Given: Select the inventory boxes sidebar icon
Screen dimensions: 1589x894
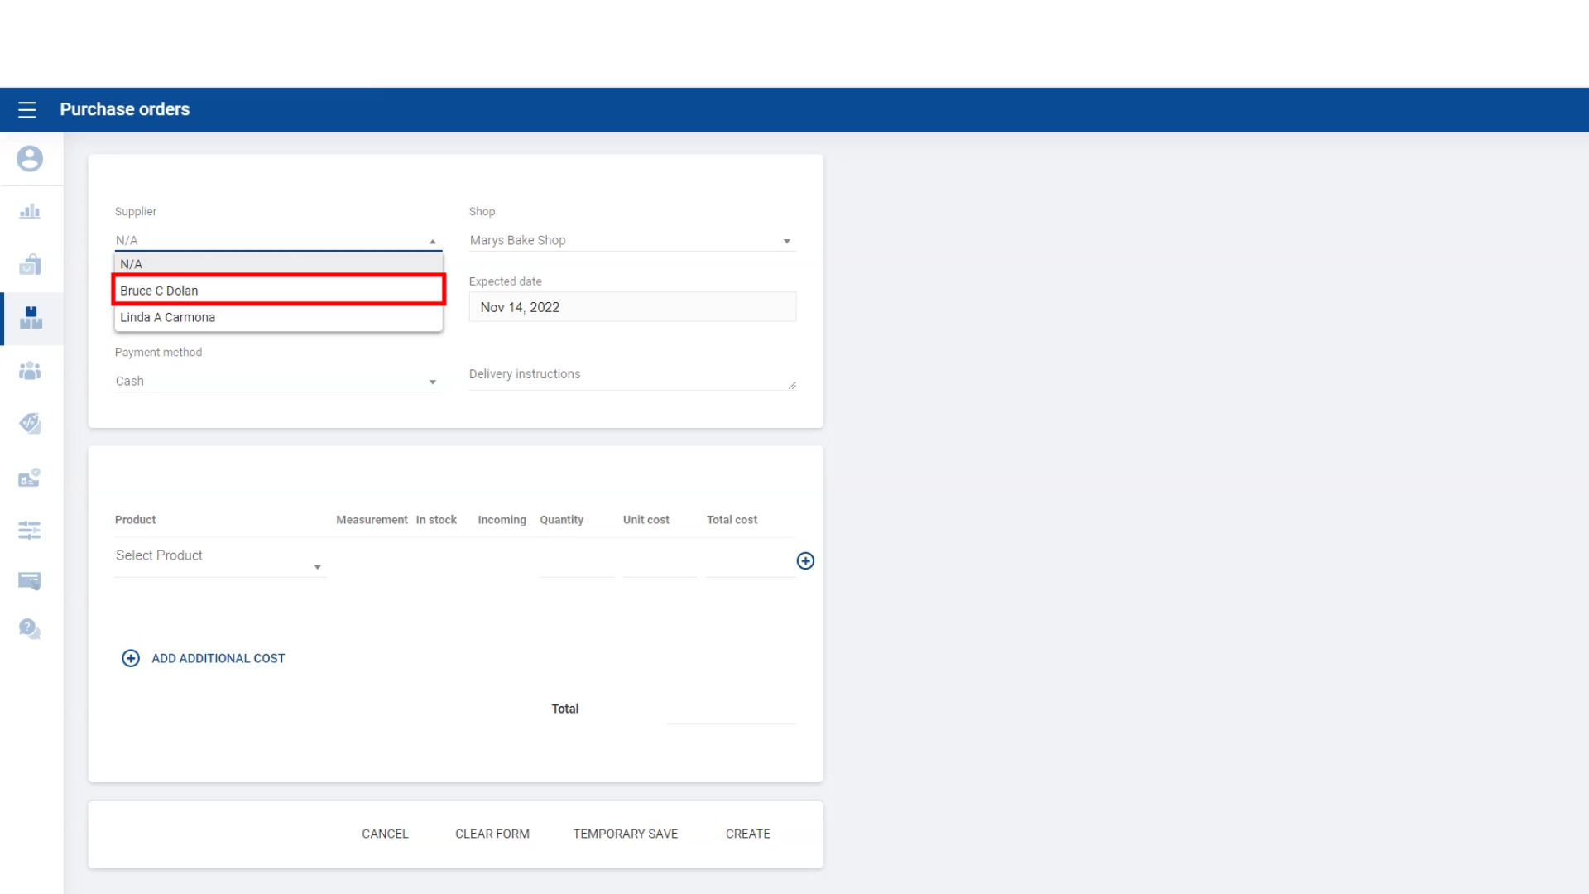Looking at the screenshot, I should (x=31, y=318).
